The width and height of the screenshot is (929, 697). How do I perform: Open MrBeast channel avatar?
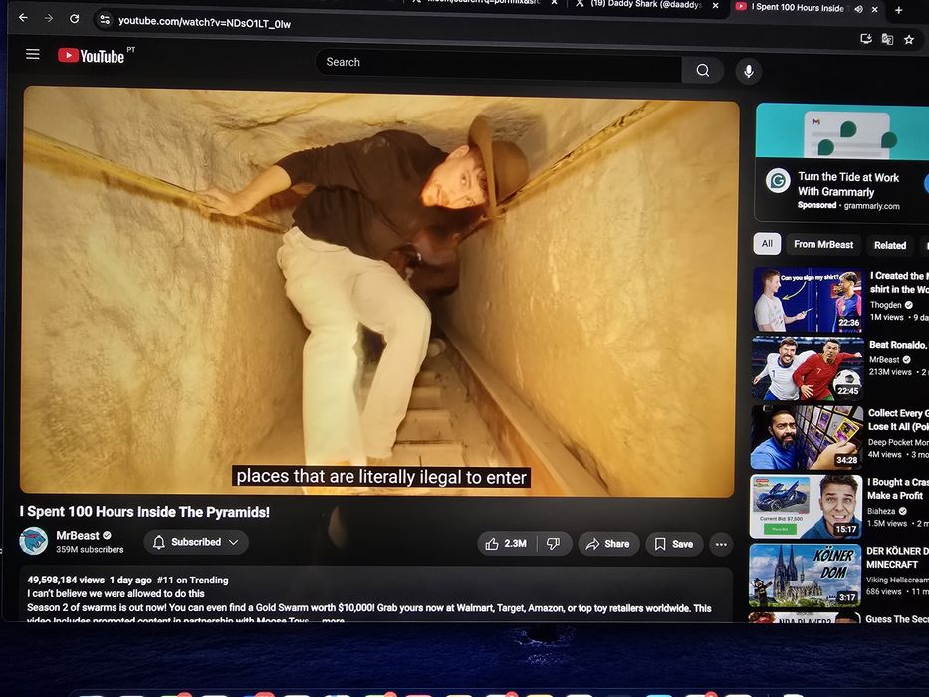[34, 541]
